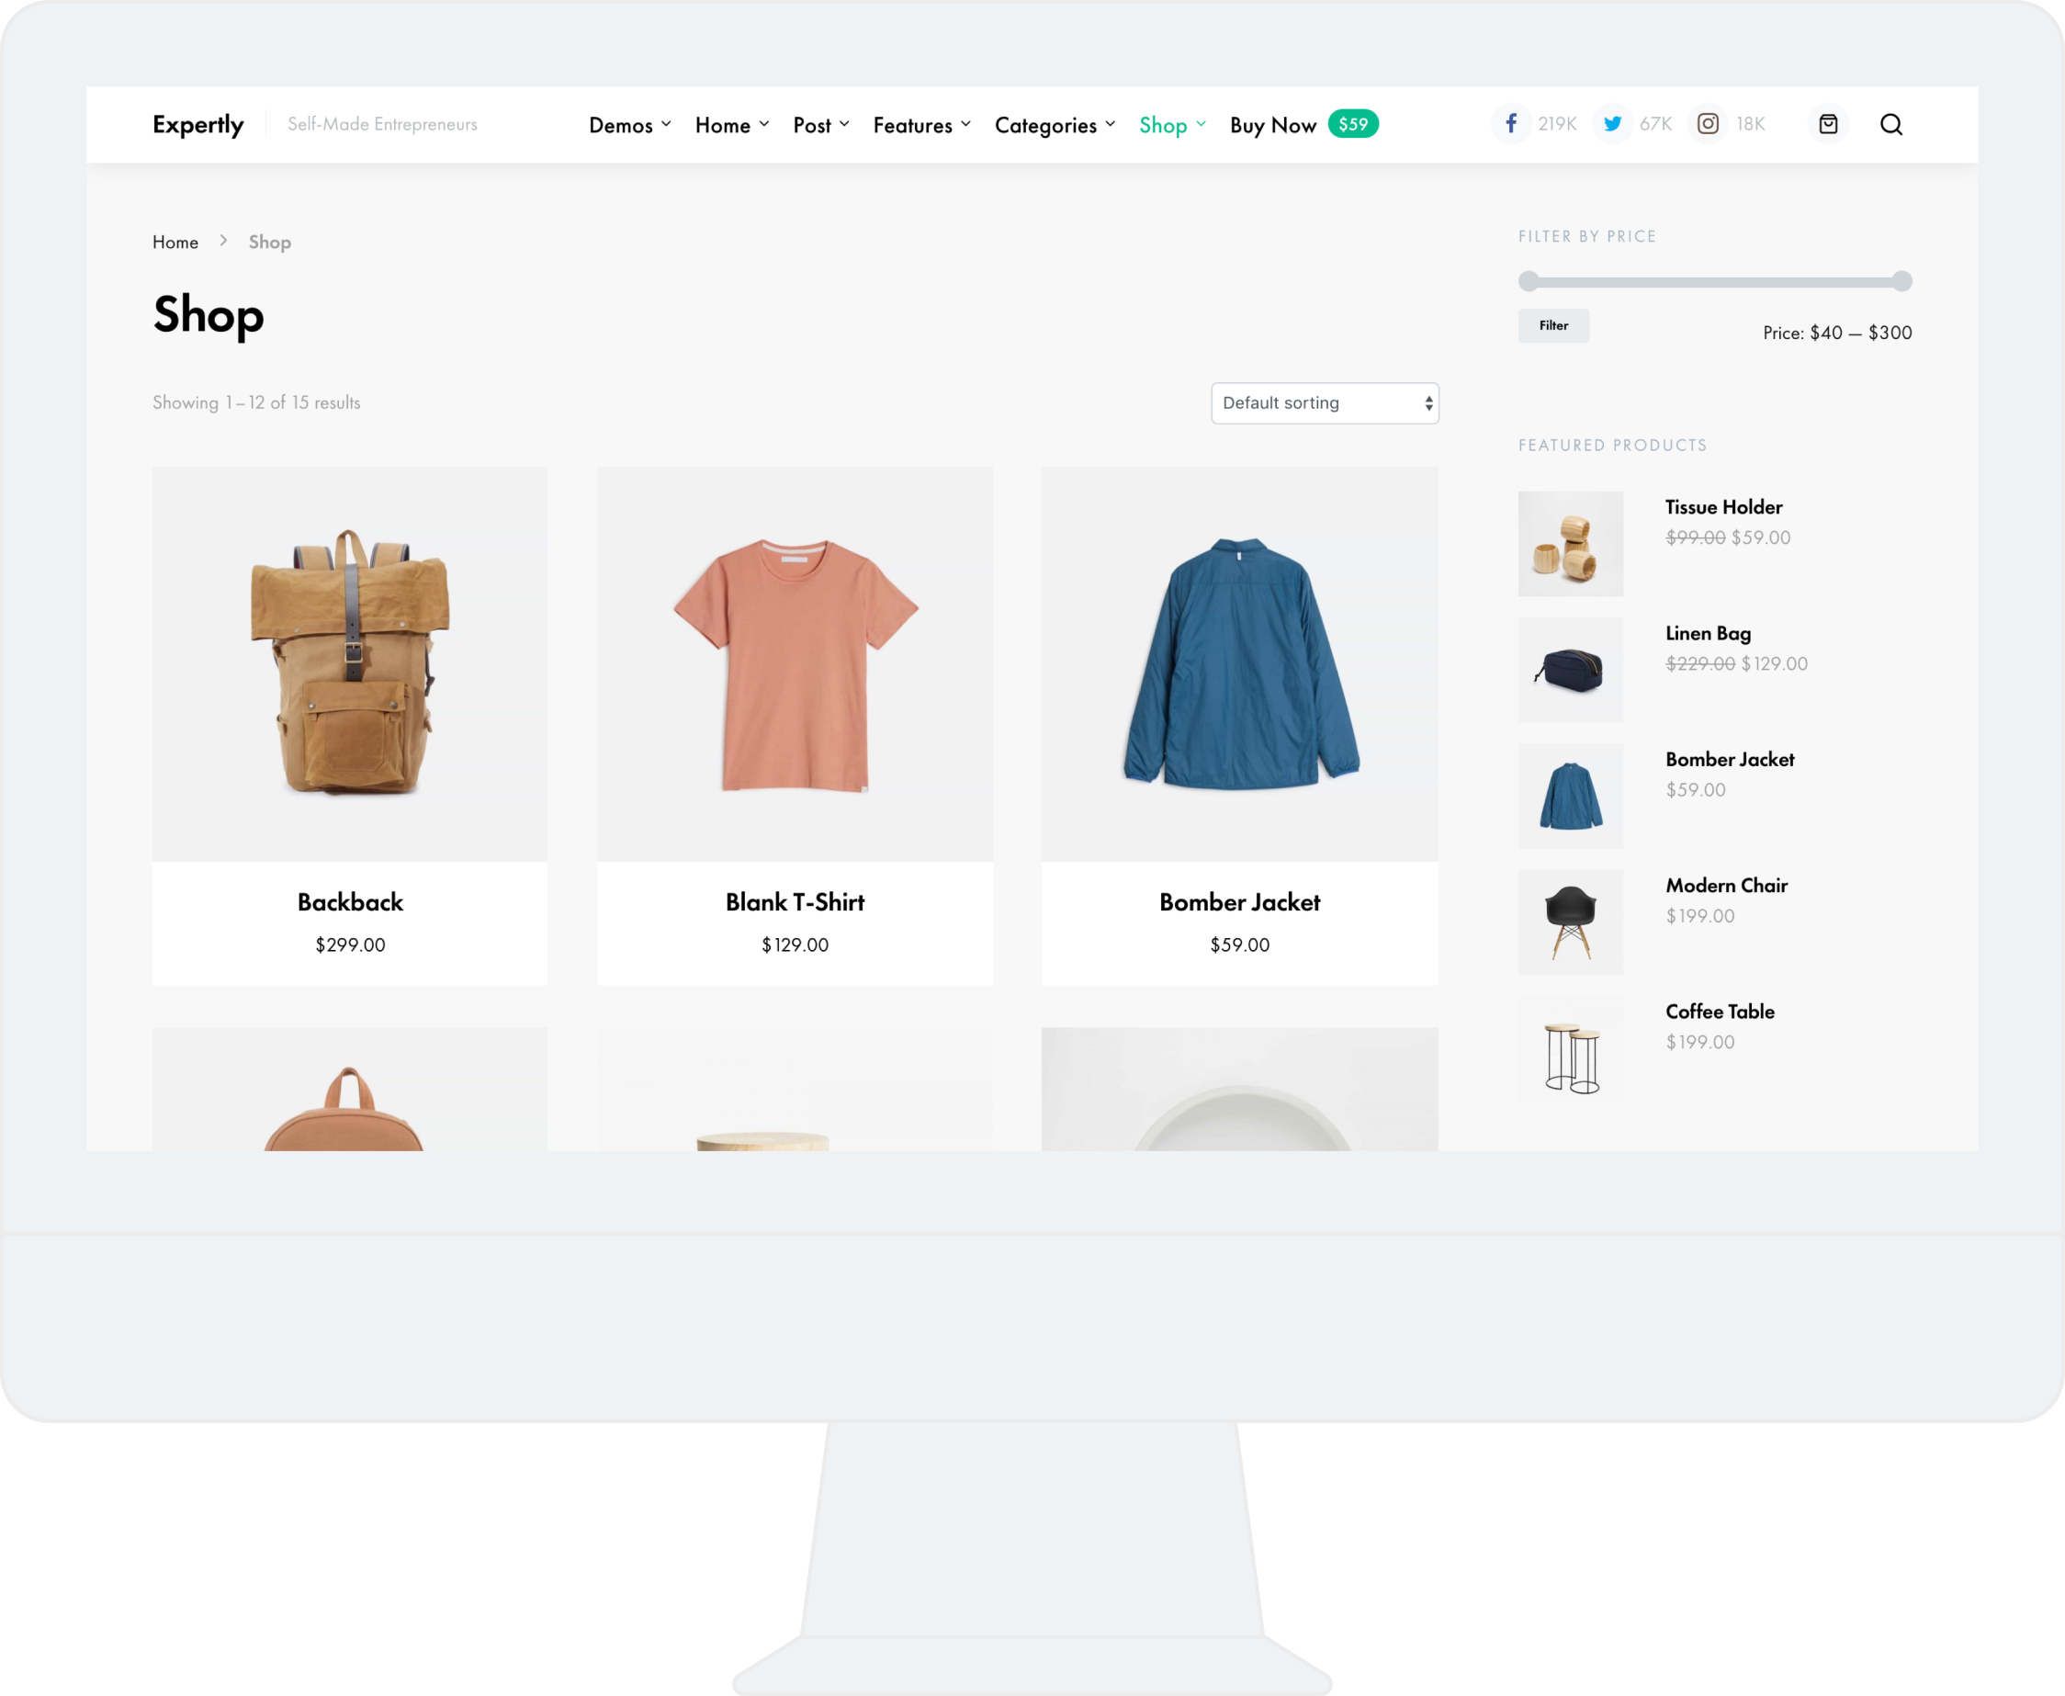
Task: Click the search magnifier icon
Action: click(1891, 124)
